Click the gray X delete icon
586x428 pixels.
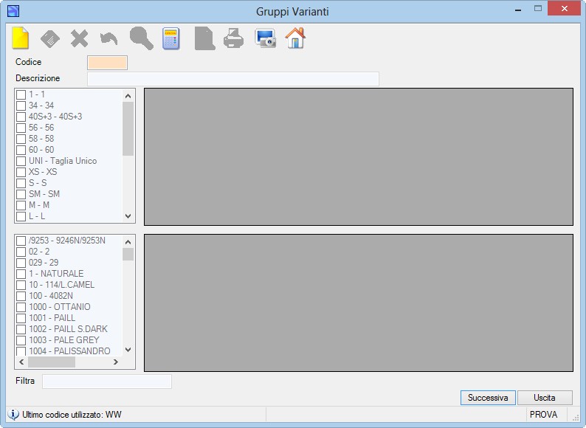79,38
